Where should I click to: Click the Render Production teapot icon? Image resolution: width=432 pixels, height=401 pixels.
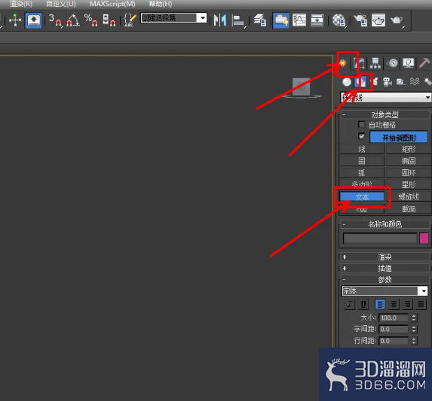click(x=397, y=20)
